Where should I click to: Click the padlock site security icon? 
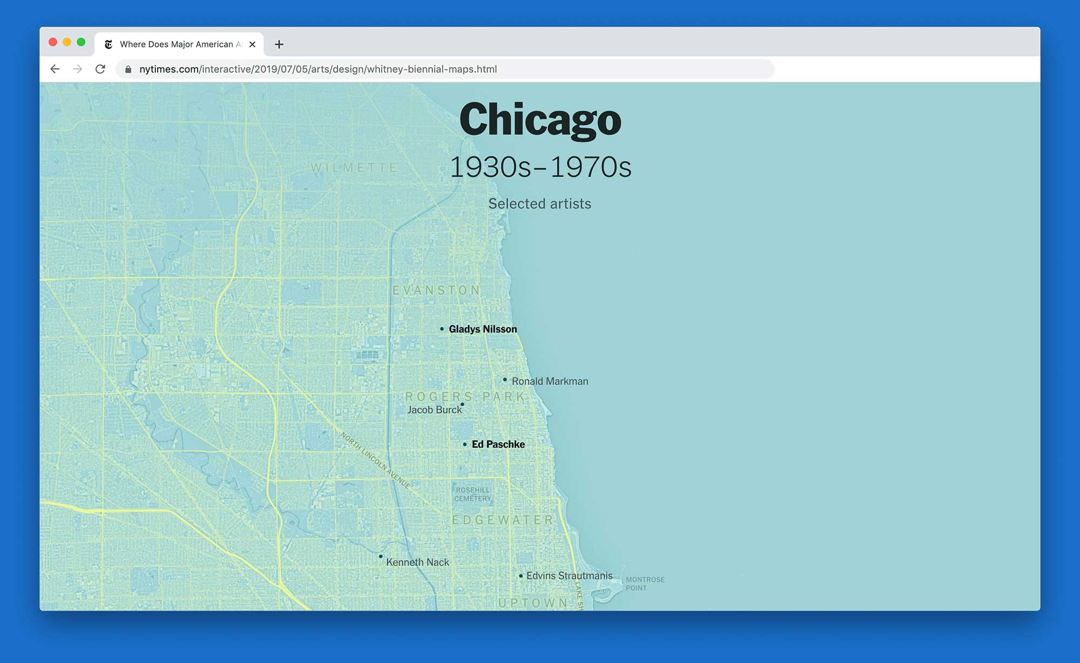coord(128,69)
